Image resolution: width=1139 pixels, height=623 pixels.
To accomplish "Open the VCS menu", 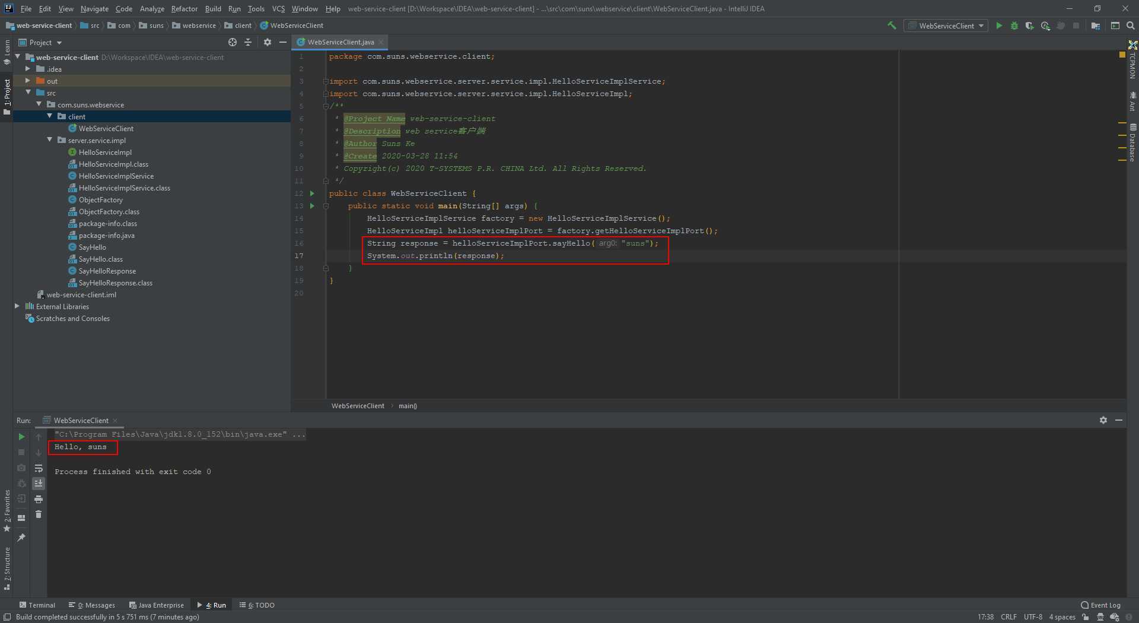I will [278, 9].
